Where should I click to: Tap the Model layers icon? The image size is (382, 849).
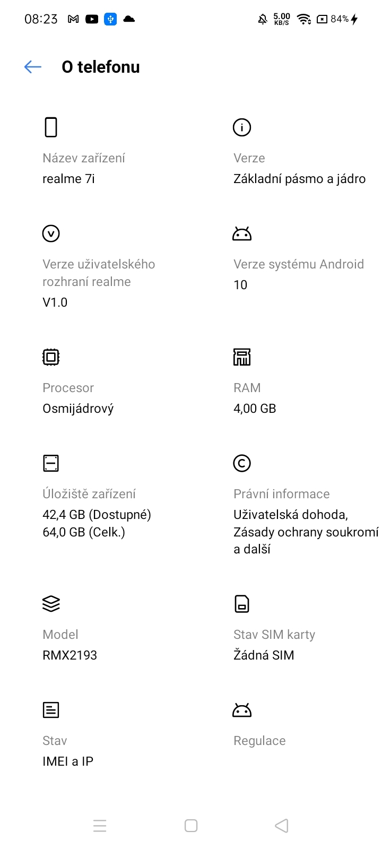[x=51, y=603]
